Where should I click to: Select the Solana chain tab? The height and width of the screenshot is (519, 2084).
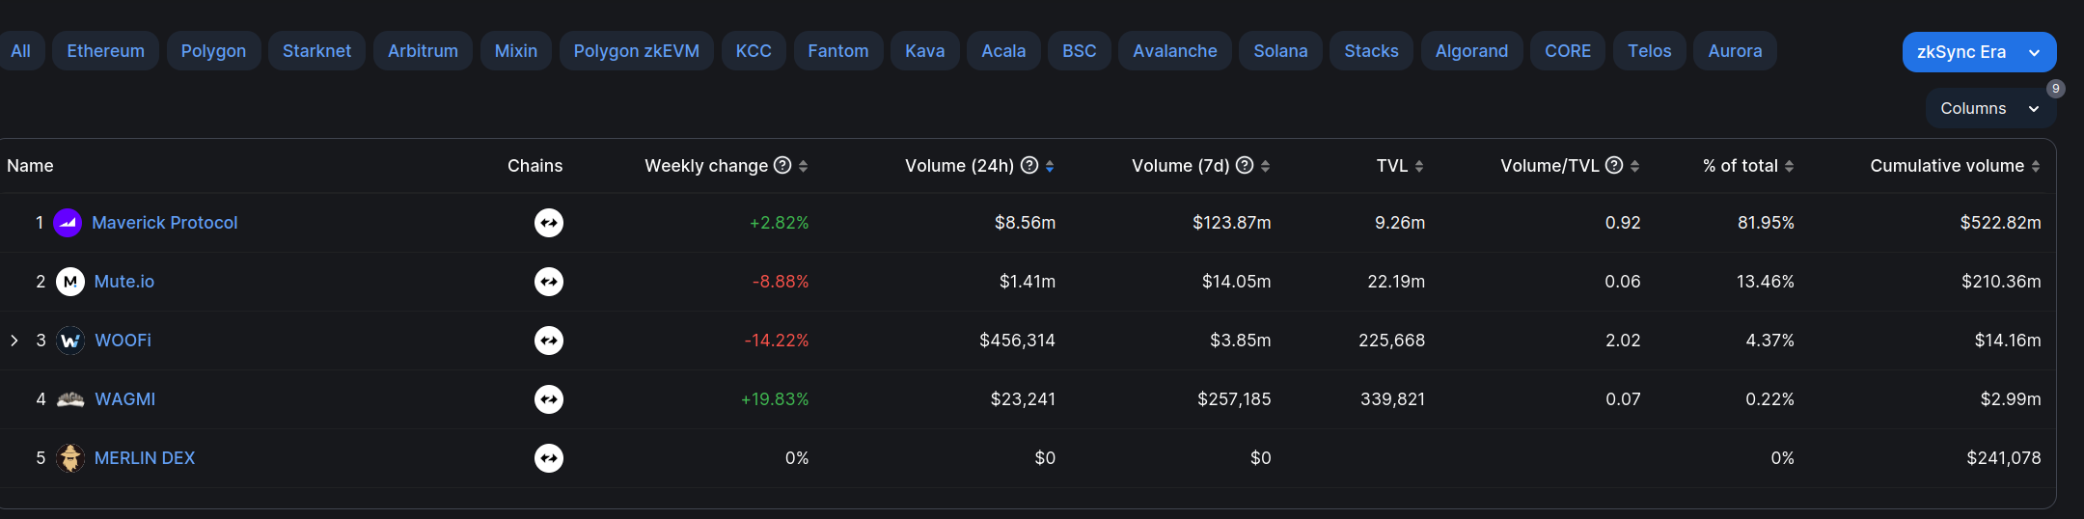(x=1281, y=51)
